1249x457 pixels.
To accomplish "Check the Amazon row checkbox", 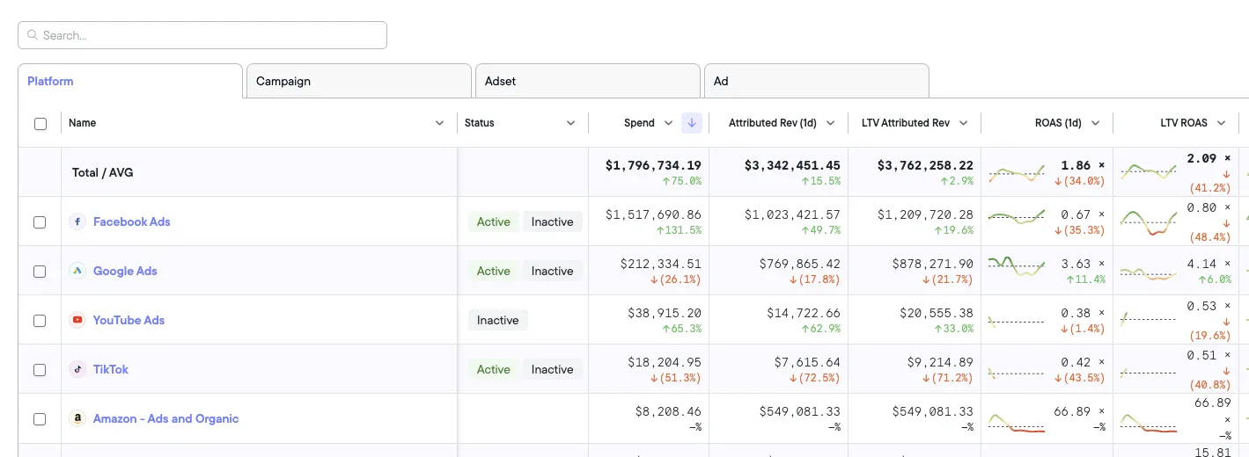I will point(40,418).
